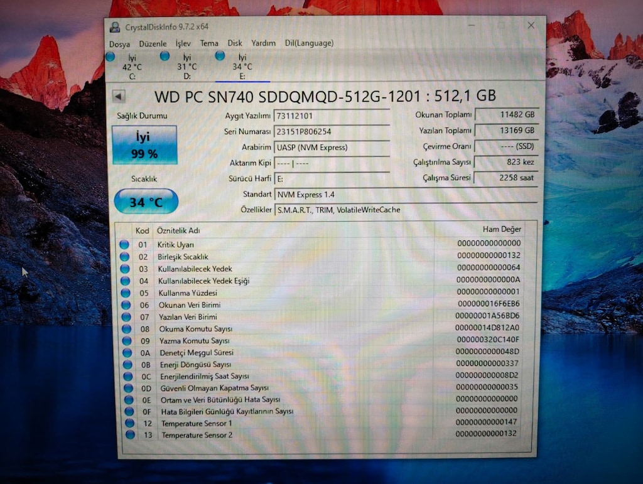The width and height of the screenshot is (643, 484).
Task: Click the Kod column header
Action: point(143,231)
